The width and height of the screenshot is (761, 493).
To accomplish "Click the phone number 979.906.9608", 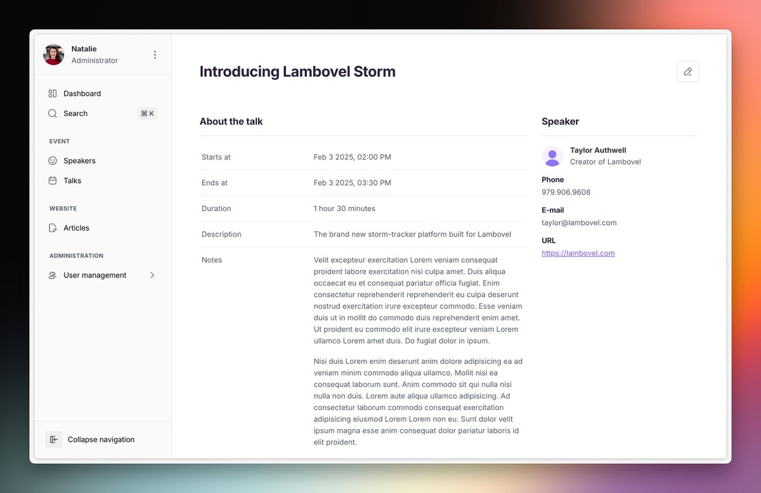I will [x=566, y=192].
